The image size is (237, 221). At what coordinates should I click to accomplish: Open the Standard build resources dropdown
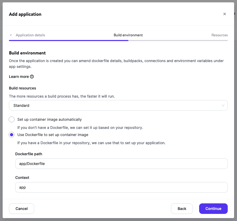tap(116, 106)
